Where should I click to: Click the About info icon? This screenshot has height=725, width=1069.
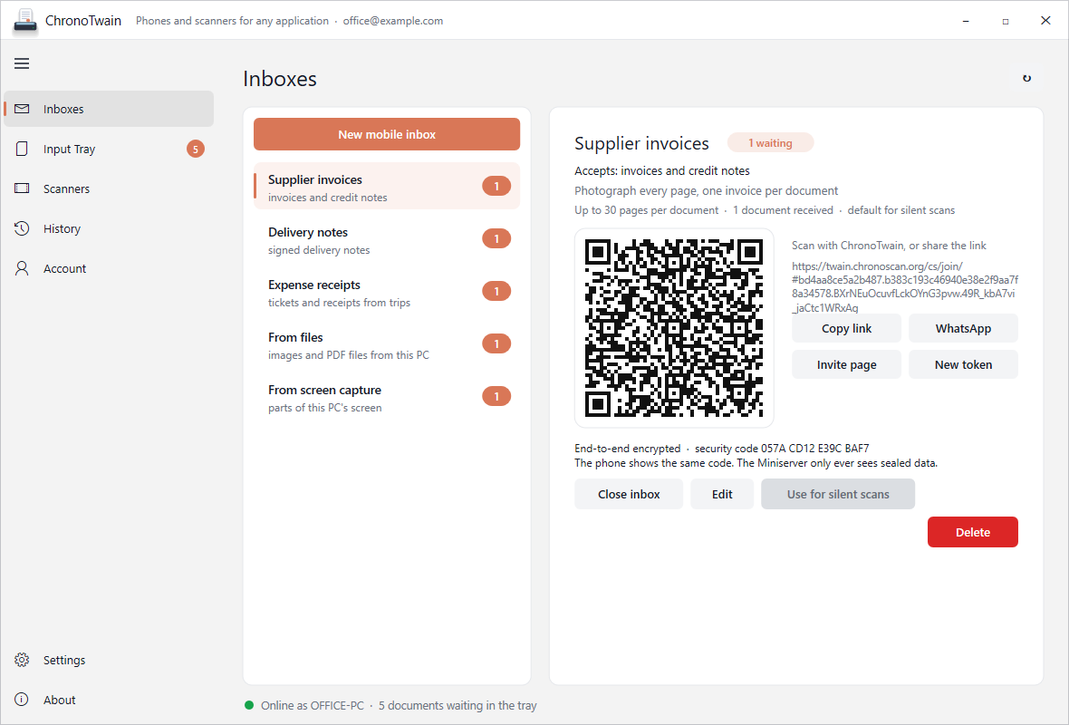pos(22,700)
